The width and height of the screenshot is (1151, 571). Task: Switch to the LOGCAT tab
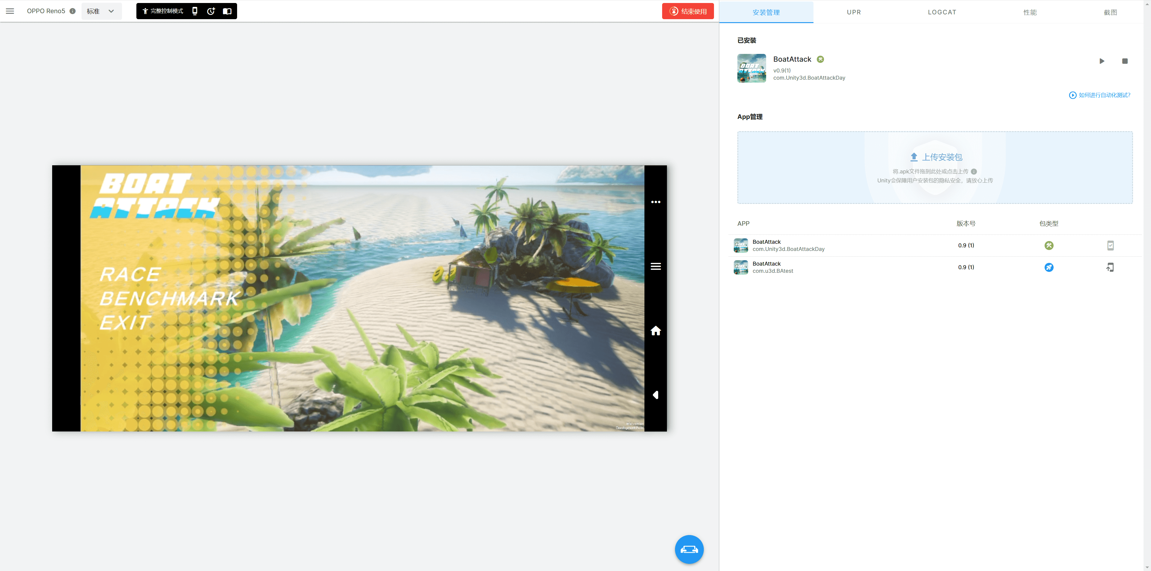click(942, 12)
